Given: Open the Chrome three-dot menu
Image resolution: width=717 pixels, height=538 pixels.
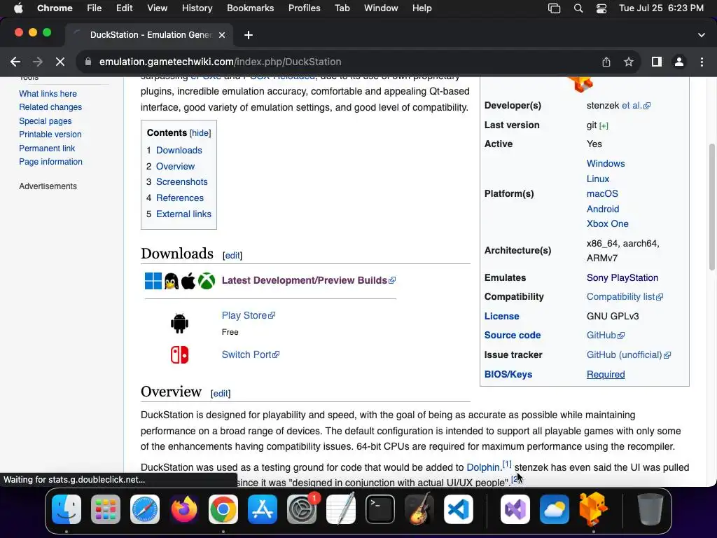Looking at the screenshot, I should tap(702, 62).
